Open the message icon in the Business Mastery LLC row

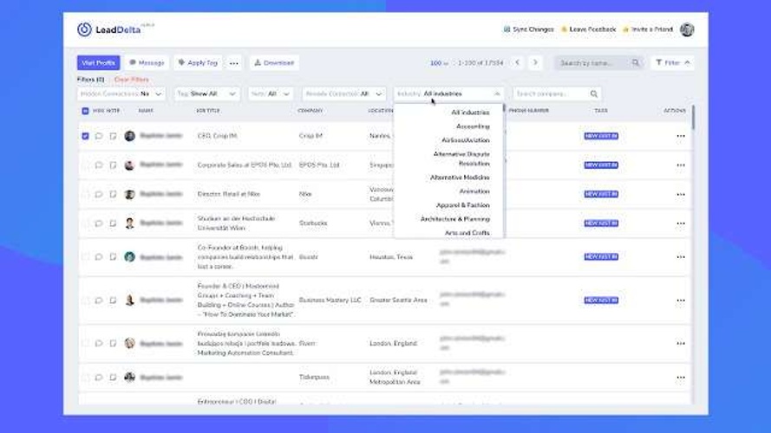coord(98,300)
